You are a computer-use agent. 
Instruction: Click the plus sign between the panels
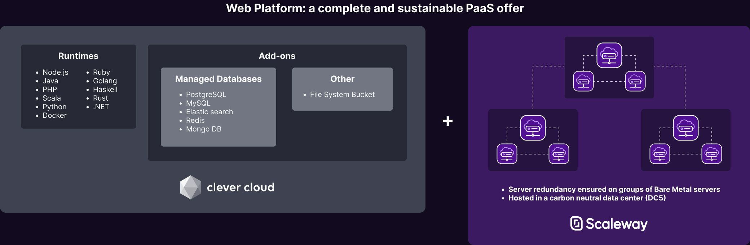tap(447, 121)
